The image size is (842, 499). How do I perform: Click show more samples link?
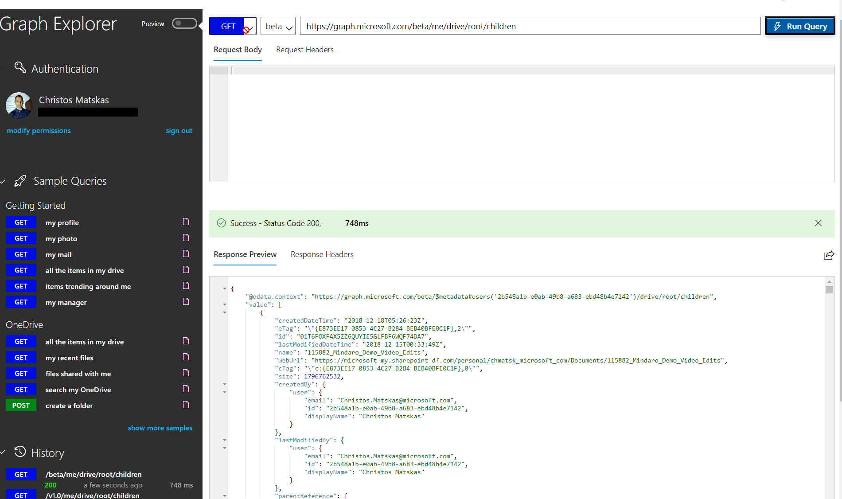[160, 428]
